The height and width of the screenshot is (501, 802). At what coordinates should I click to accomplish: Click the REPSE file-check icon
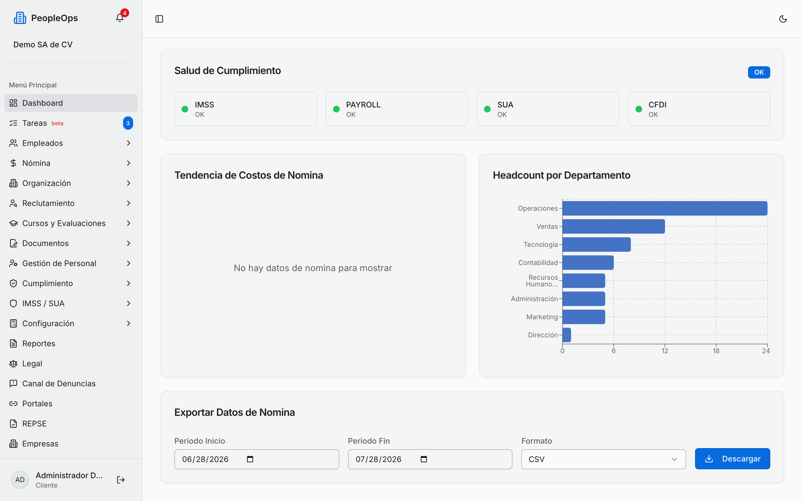tap(13, 424)
